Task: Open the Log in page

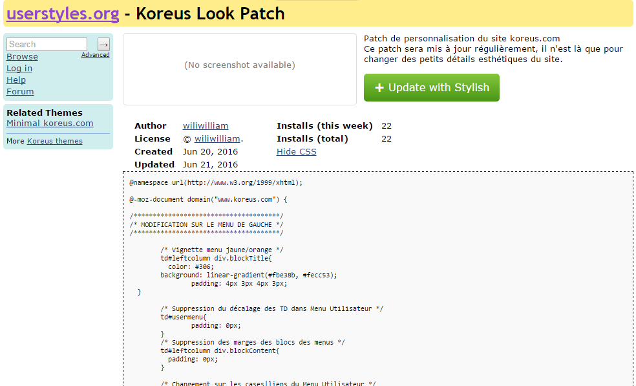Action: click(19, 69)
